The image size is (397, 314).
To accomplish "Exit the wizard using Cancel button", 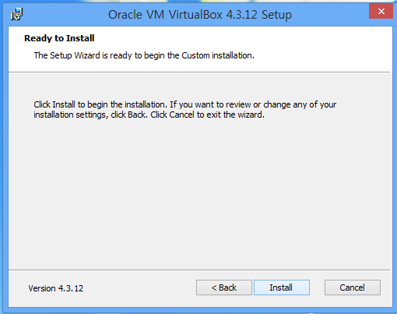I will click(x=353, y=288).
